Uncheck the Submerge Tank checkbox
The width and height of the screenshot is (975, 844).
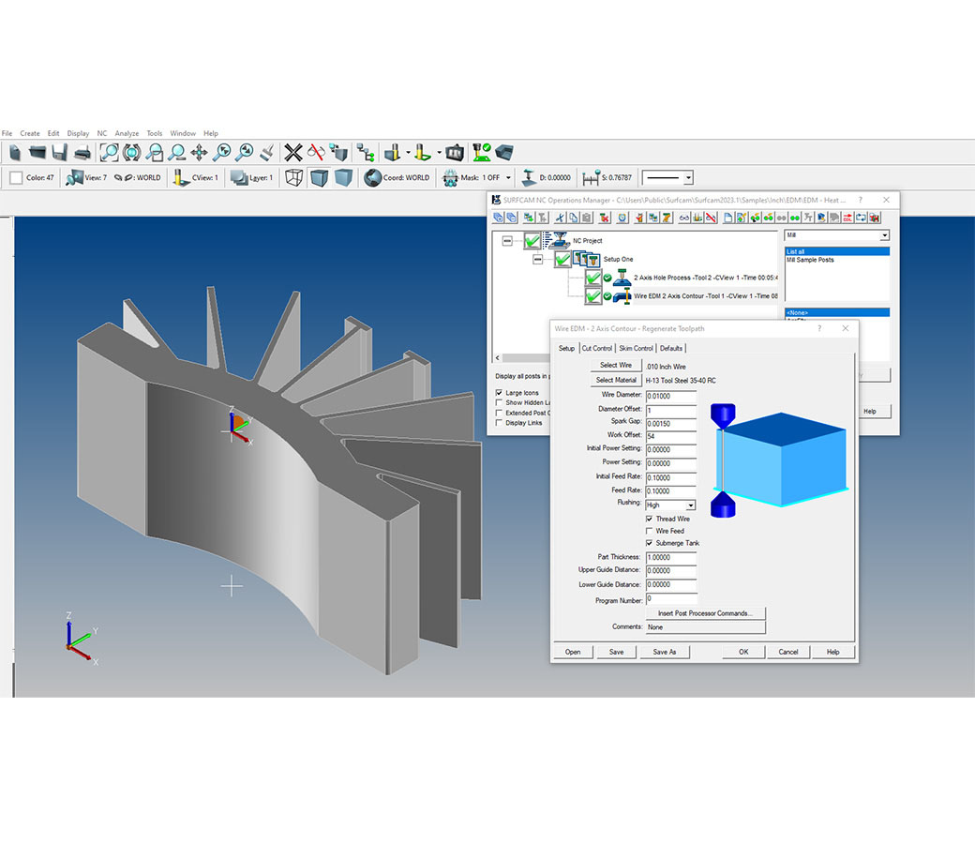pos(650,543)
